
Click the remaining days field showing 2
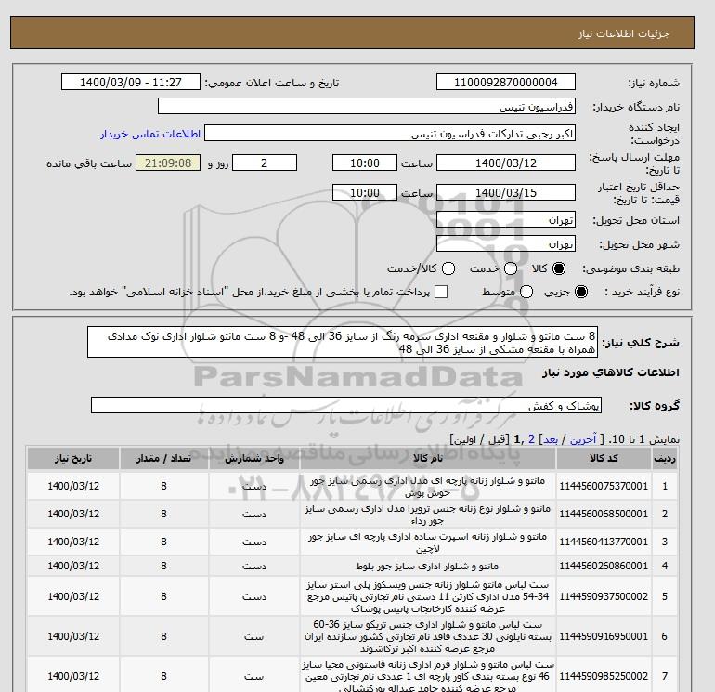coord(265,163)
